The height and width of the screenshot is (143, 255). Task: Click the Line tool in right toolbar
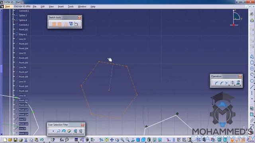[x=252, y=87]
